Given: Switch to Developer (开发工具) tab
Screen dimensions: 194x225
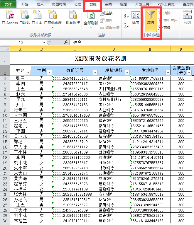Looking at the screenshot, I should [x=142, y=4].
